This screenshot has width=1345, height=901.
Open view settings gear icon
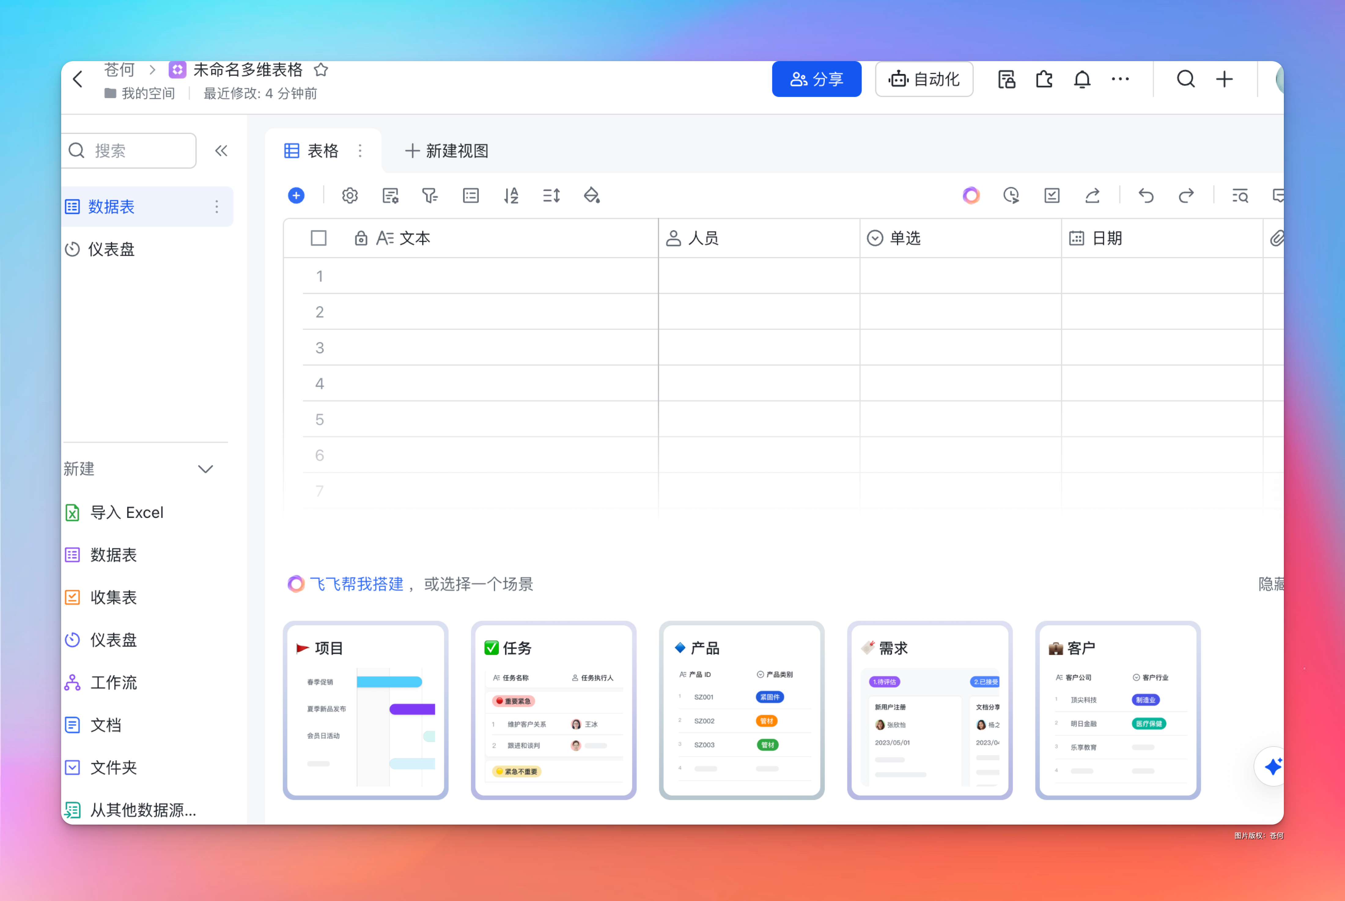coord(350,196)
